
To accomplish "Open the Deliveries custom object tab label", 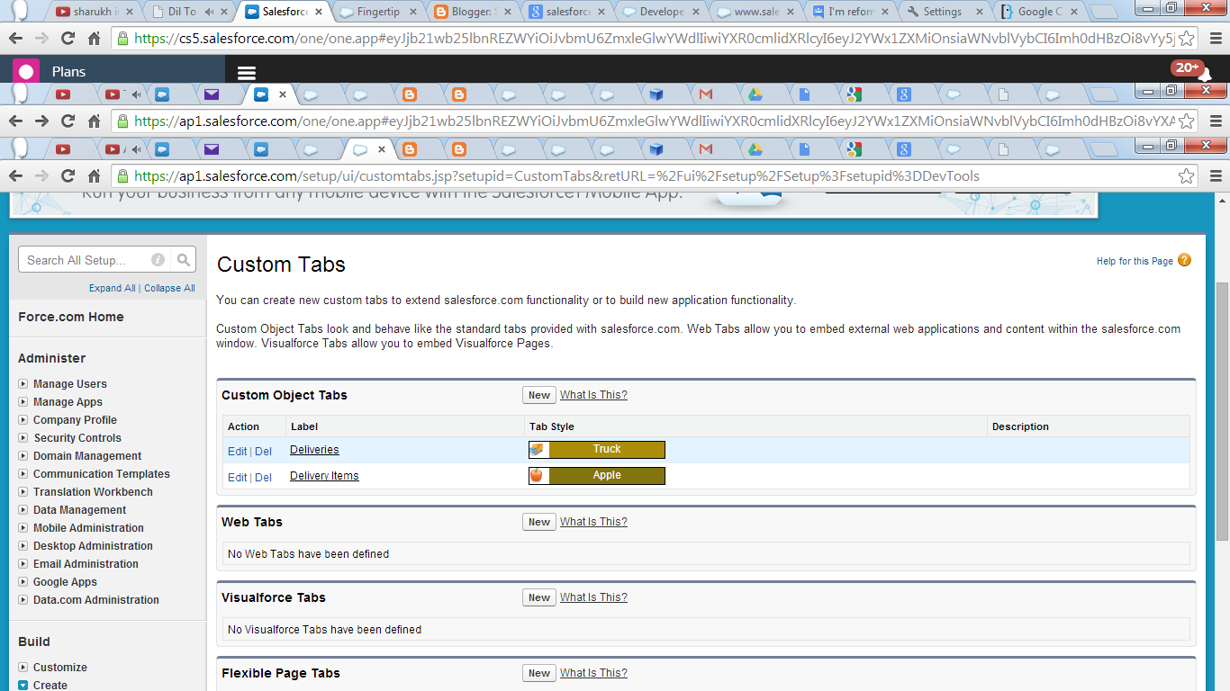I will [313, 450].
